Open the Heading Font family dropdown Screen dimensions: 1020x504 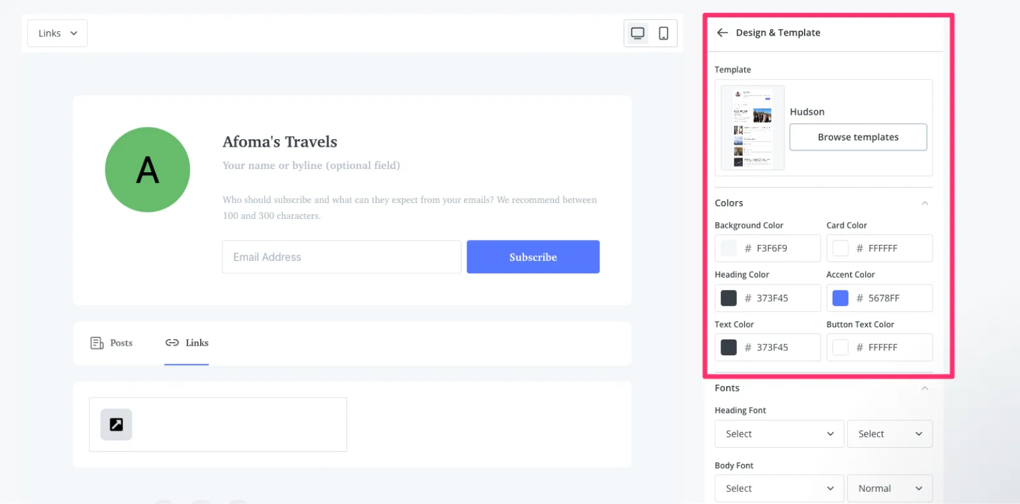[779, 434]
